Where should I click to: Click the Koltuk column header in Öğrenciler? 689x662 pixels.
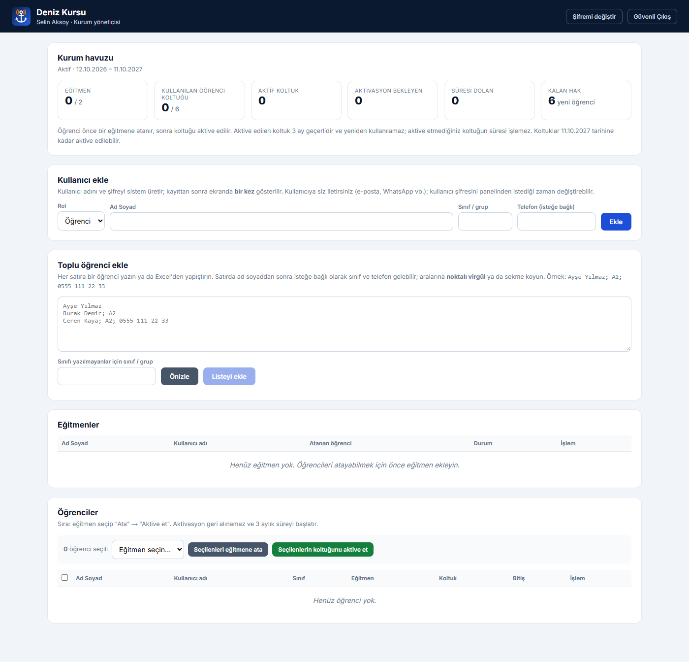(x=448, y=578)
